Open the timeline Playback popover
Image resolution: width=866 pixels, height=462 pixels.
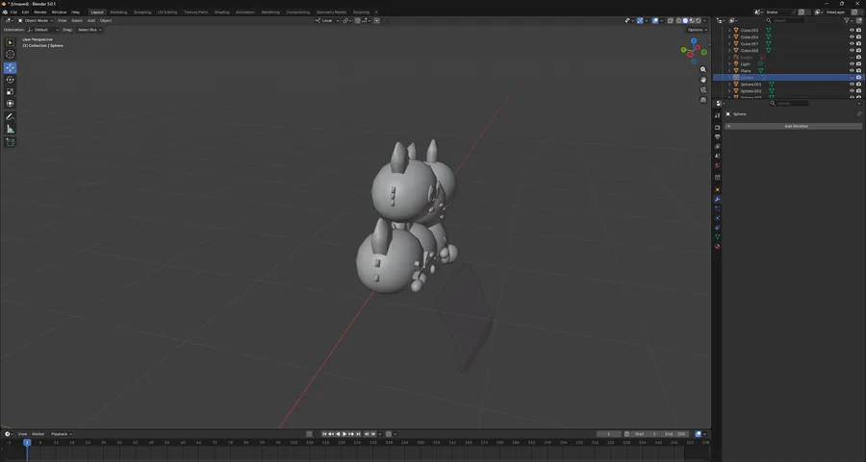(61, 434)
